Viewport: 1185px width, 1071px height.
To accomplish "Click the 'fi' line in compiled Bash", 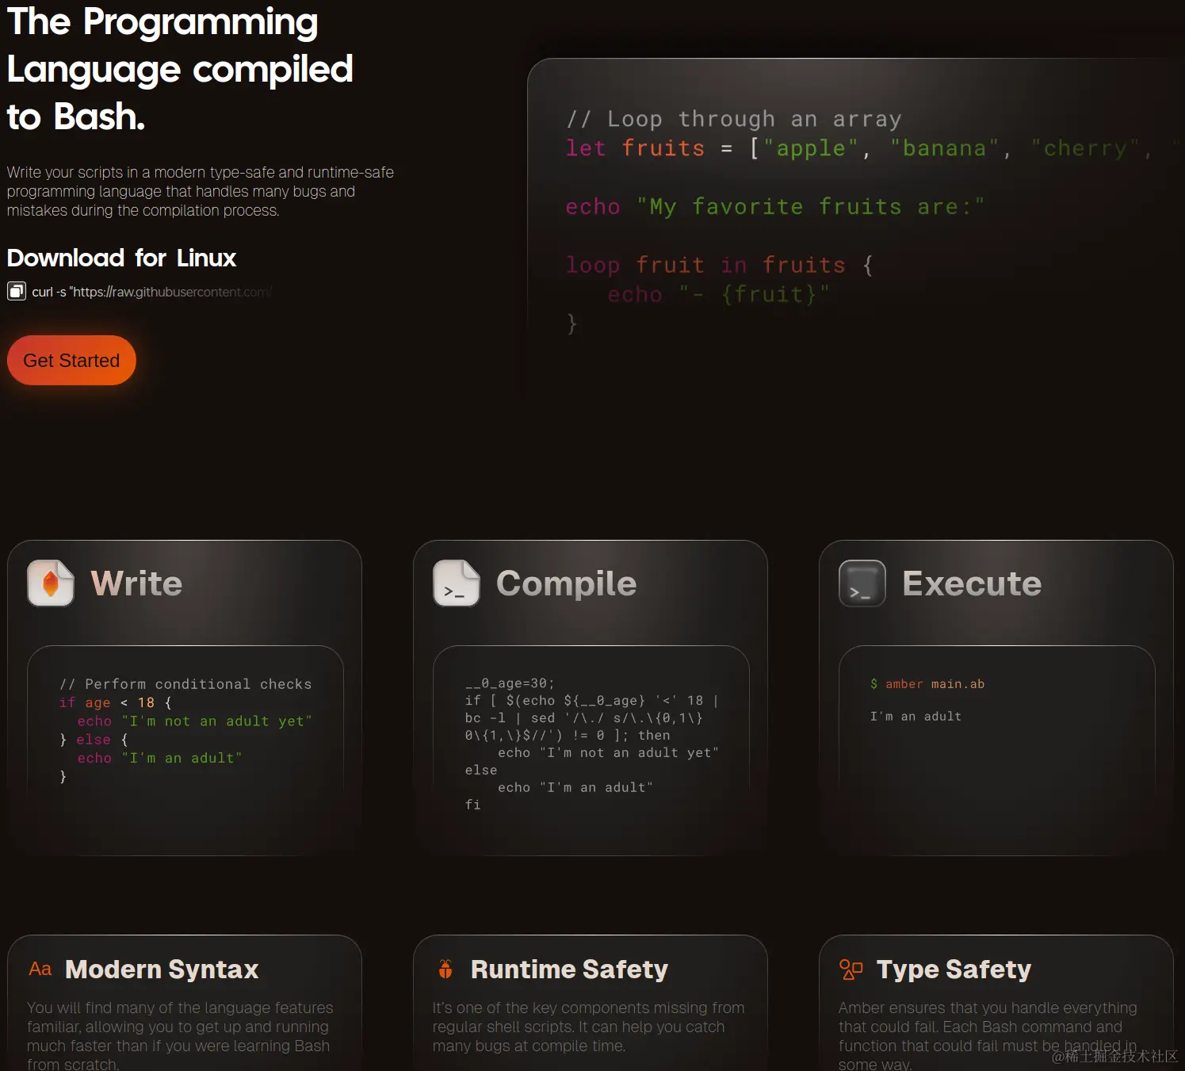I will point(473,805).
